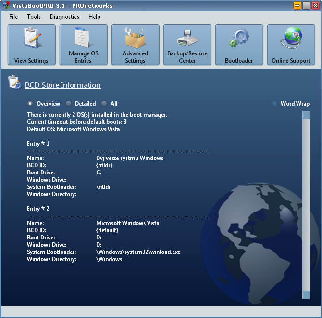Image resolution: width=322 pixels, height=318 pixels.
Task: Click the BCD Store Information link
Action: click(63, 85)
